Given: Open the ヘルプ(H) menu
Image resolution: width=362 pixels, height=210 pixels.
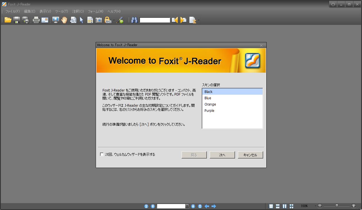Looking at the screenshot, I should pos(114,11).
